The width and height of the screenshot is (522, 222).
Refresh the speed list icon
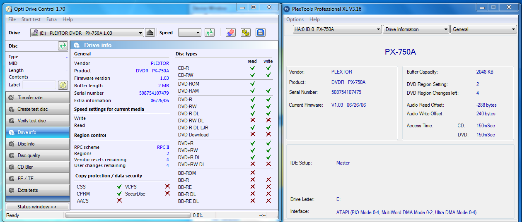click(x=210, y=33)
